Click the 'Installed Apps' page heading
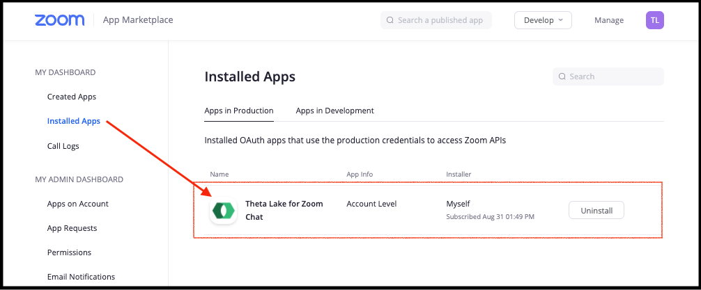701x290 pixels. click(x=250, y=76)
